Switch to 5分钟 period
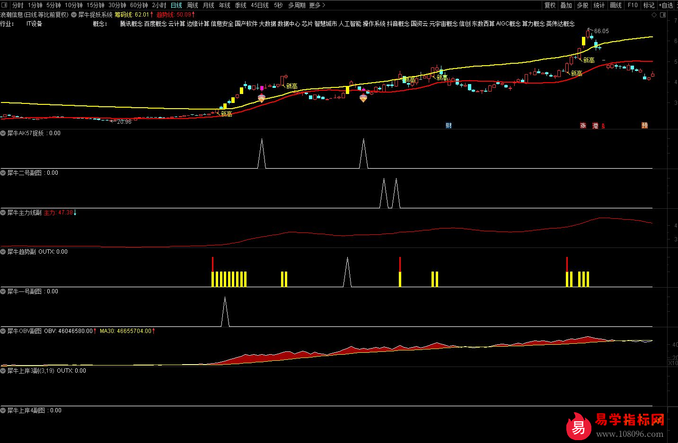The width and height of the screenshot is (678, 443). pyautogui.click(x=53, y=5)
